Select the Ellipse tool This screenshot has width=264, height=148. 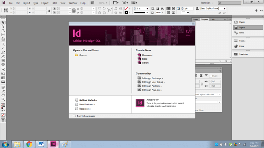pyautogui.click(x=3, y=64)
